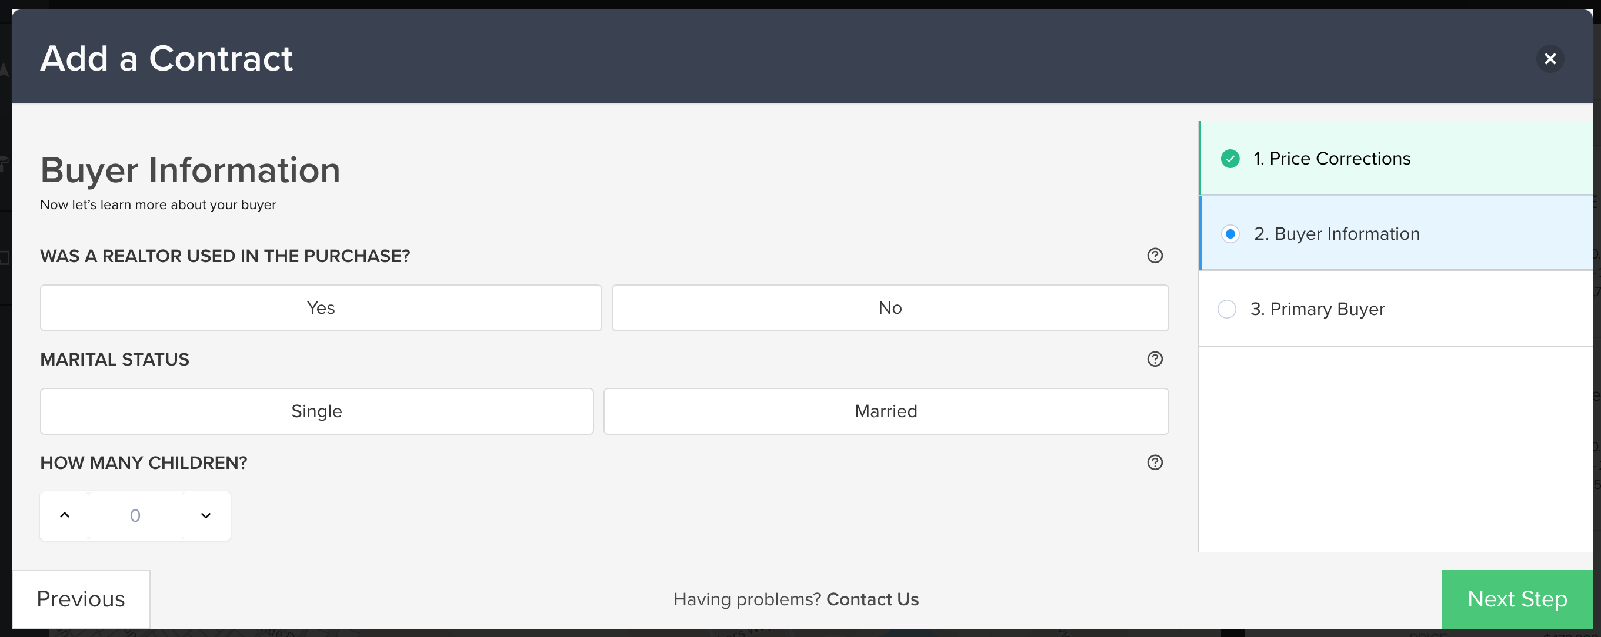The image size is (1601, 637).
Task: Open help for realtor question
Action: pyautogui.click(x=1155, y=255)
